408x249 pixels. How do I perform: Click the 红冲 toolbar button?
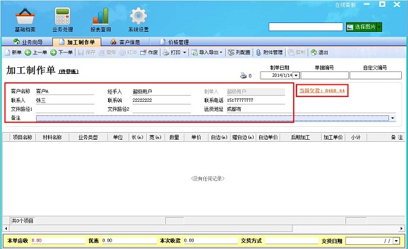[x=129, y=52]
